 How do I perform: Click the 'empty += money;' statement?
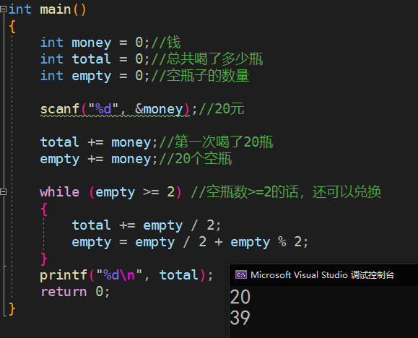point(99,160)
